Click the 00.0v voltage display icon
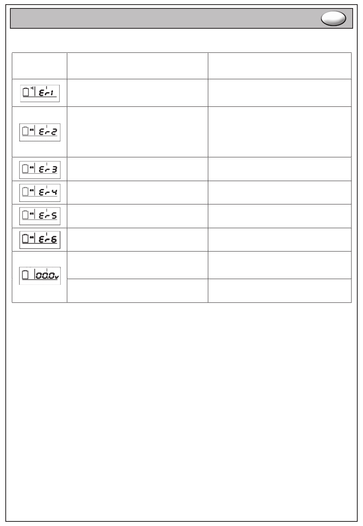The image size is (363, 526). [40, 276]
